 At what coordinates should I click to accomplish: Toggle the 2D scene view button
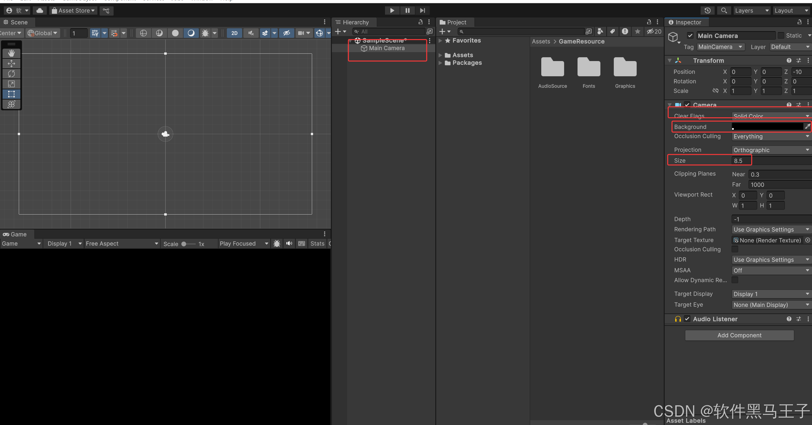pyautogui.click(x=234, y=33)
